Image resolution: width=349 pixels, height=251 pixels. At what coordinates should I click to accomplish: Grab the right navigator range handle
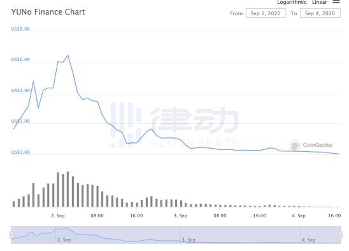point(341,234)
